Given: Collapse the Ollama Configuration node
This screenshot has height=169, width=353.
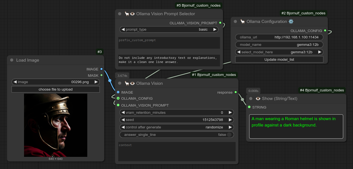Looking at the screenshot, I should coord(235,22).
